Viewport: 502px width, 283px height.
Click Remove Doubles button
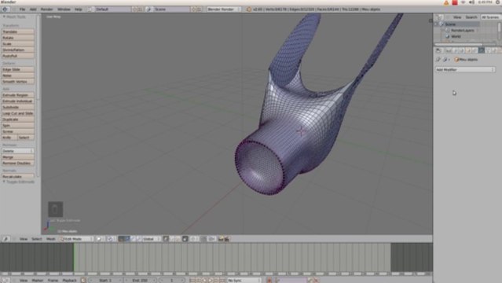click(x=18, y=164)
